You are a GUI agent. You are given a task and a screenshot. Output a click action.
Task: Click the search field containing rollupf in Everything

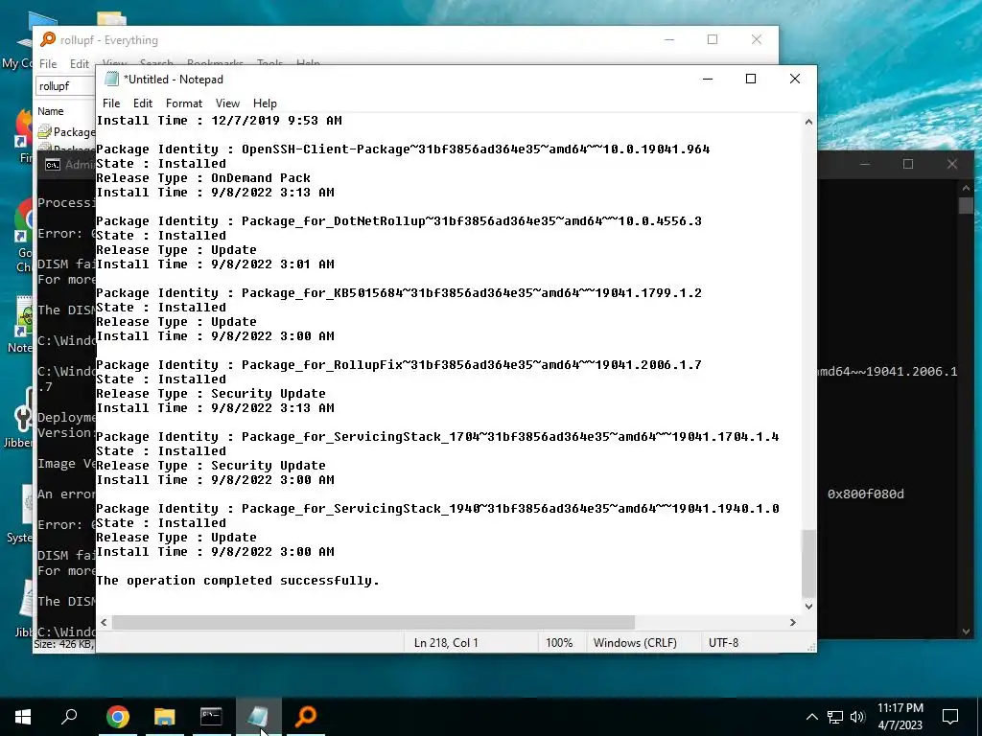pyautogui.click(x=65, y=85)
